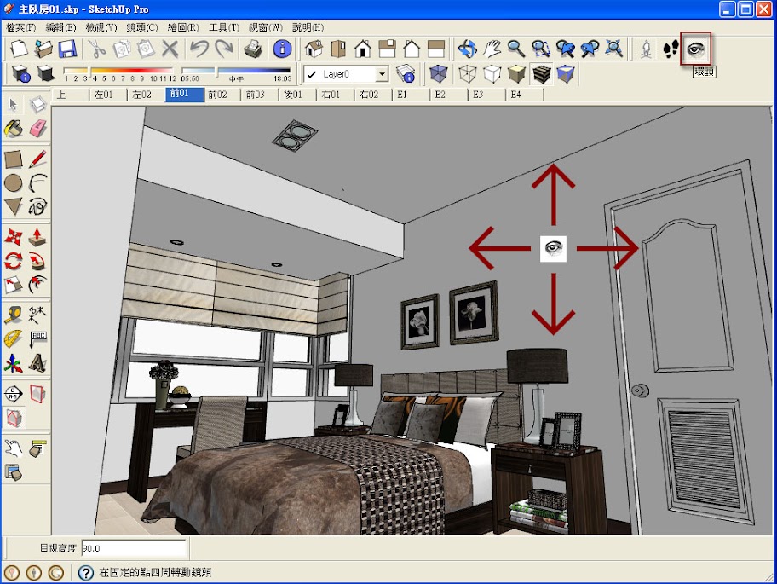The image size is (777, 584).
Task: Select the Orbit tool
Action: tap(467, 49)
